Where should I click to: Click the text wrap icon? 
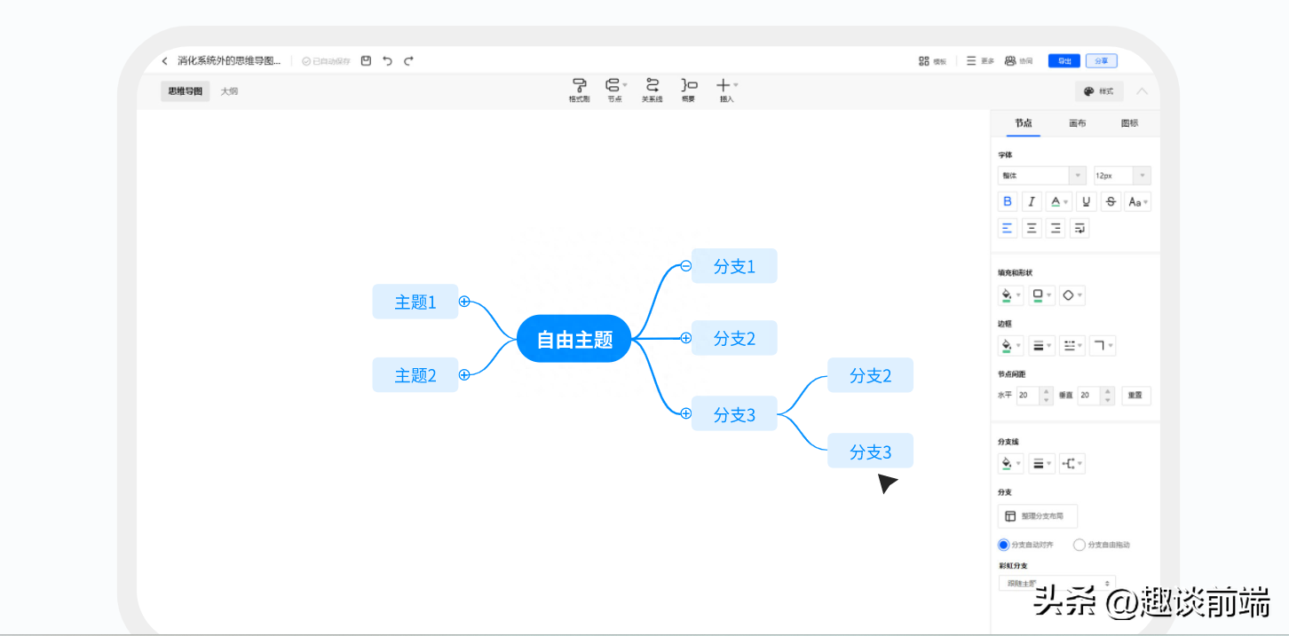pyautogui.click(x=1079, y=228)
